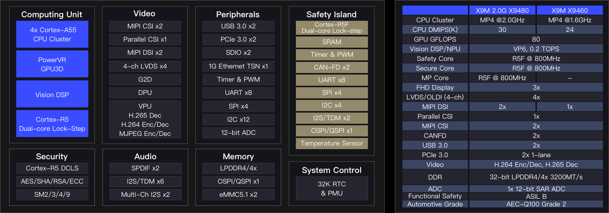Select Cortex-R5 Dual-core Lock-Step in Computing Unit

point(52,124)
